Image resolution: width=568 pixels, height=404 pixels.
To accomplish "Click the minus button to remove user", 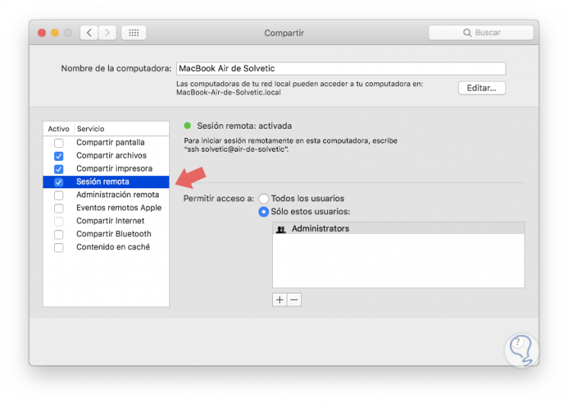I will coord(294,300).
